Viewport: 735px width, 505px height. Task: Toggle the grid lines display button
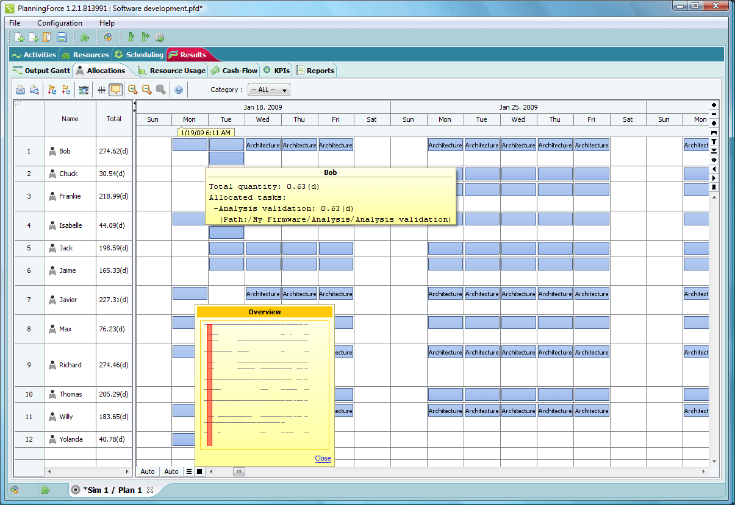pyautogui.click(x=101, y=90)
